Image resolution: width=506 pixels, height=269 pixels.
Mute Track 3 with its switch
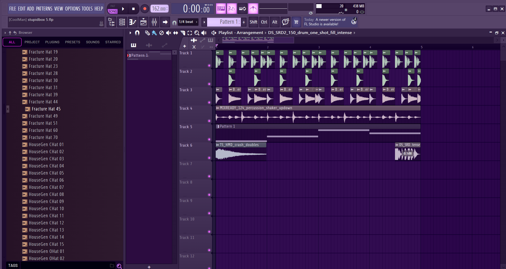click(x=209, y=102)
